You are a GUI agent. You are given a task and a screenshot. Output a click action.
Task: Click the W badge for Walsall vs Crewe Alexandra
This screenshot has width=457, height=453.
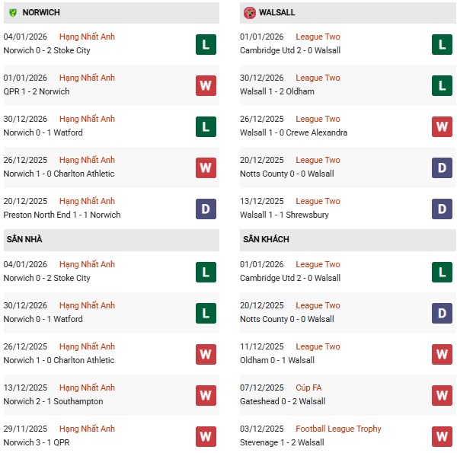[x=443, y=126]
